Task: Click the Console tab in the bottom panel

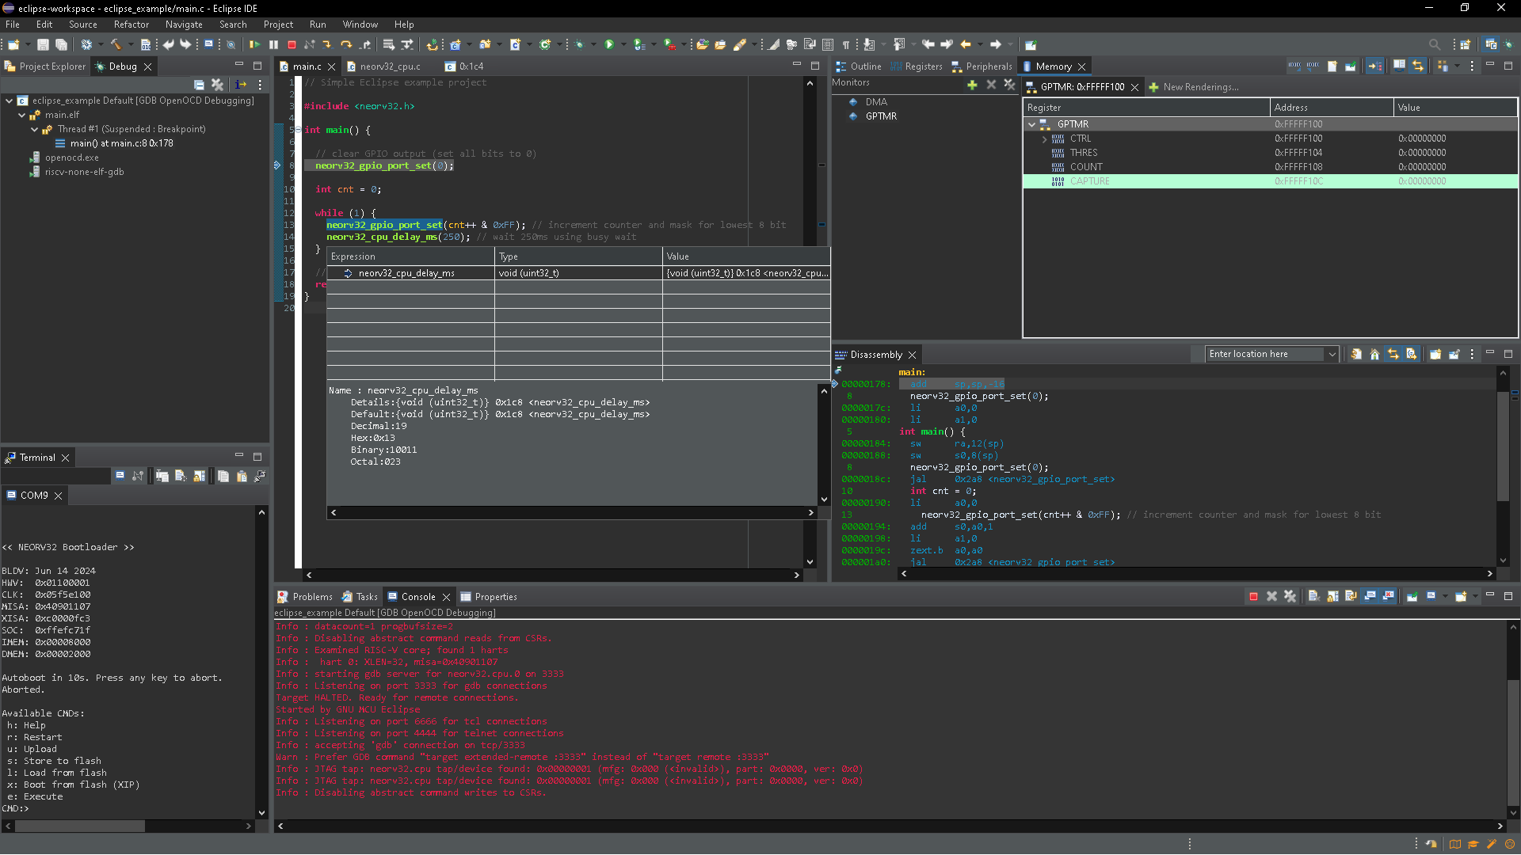Action: pyautogui.click(x=417, y=596)
